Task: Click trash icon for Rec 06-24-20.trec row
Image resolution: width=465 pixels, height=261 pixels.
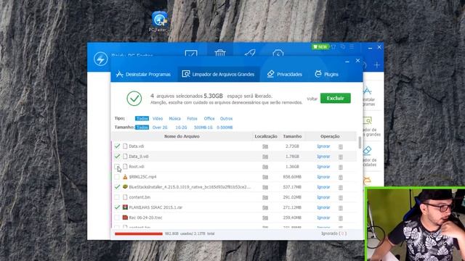Action: 341,217
